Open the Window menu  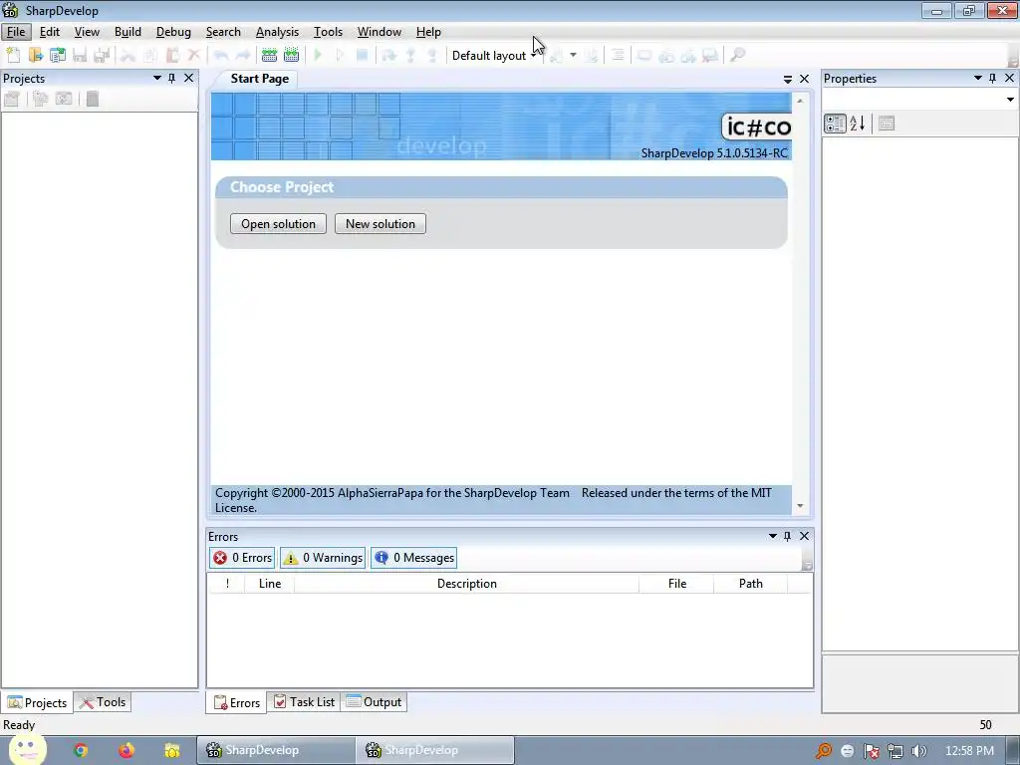(380, 32)
